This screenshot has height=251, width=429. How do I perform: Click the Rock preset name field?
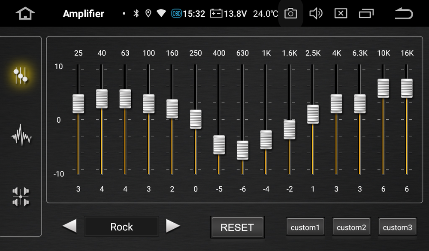121,227
